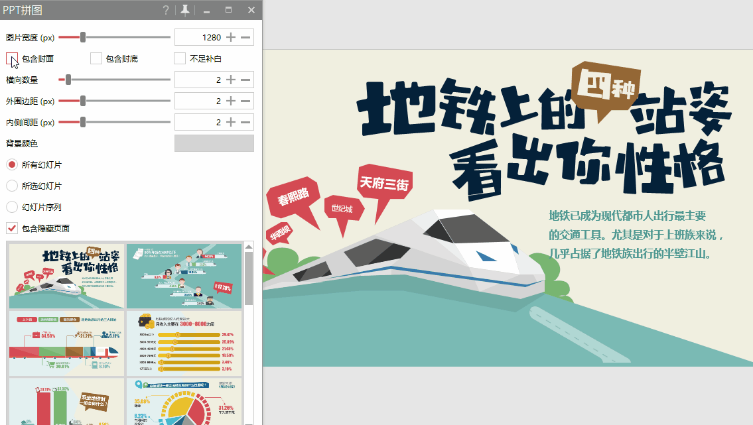The height and width of the screenshot is (425, 753).
Task: Select the 所有幻灯片 radio option
Action: pos(12,164)
